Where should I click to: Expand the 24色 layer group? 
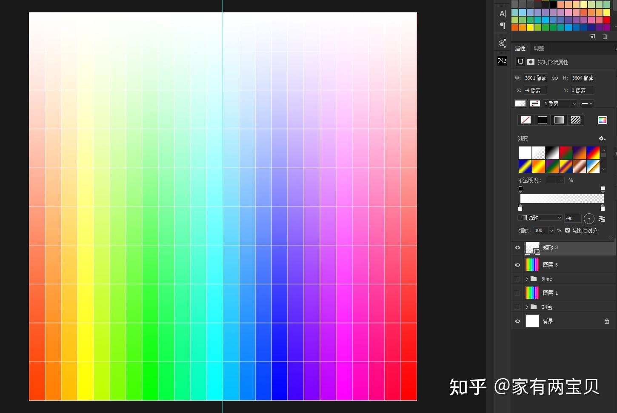pos(527,307)
